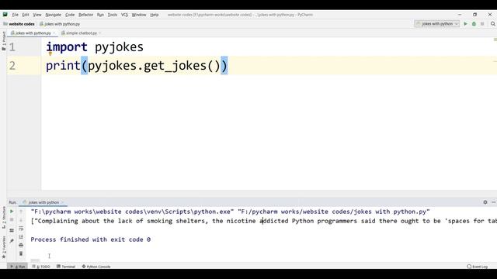Click the PyCharm logo in the title bar
Image resolution: width=497 pixels, height=279 pixels.
coord(5,15)
